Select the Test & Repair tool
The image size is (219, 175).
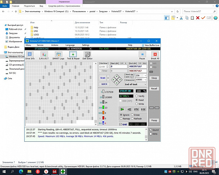(x=73, y=56)
